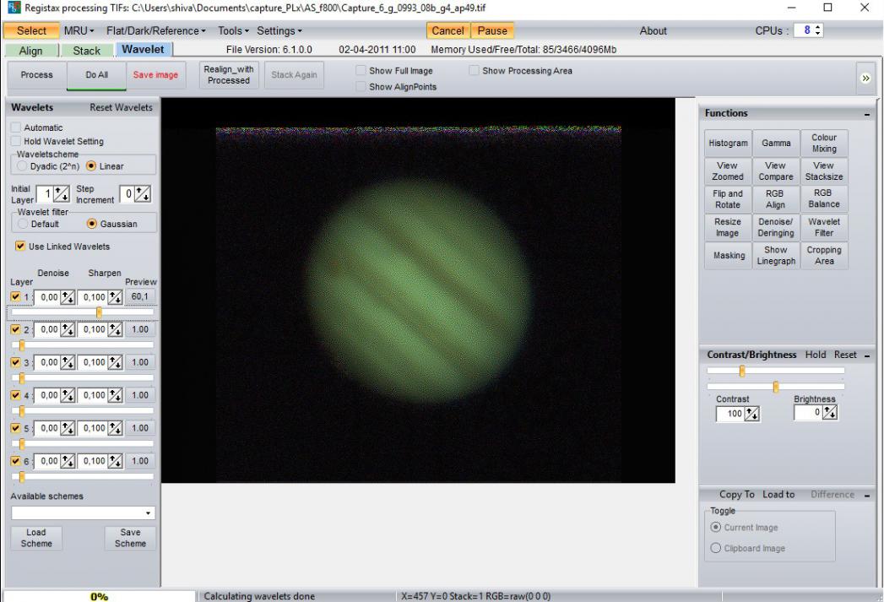Image resolution: width=884 pixels, height=602 pixels.
Task: Open the Settings dropdown menu
Action: 279,30
